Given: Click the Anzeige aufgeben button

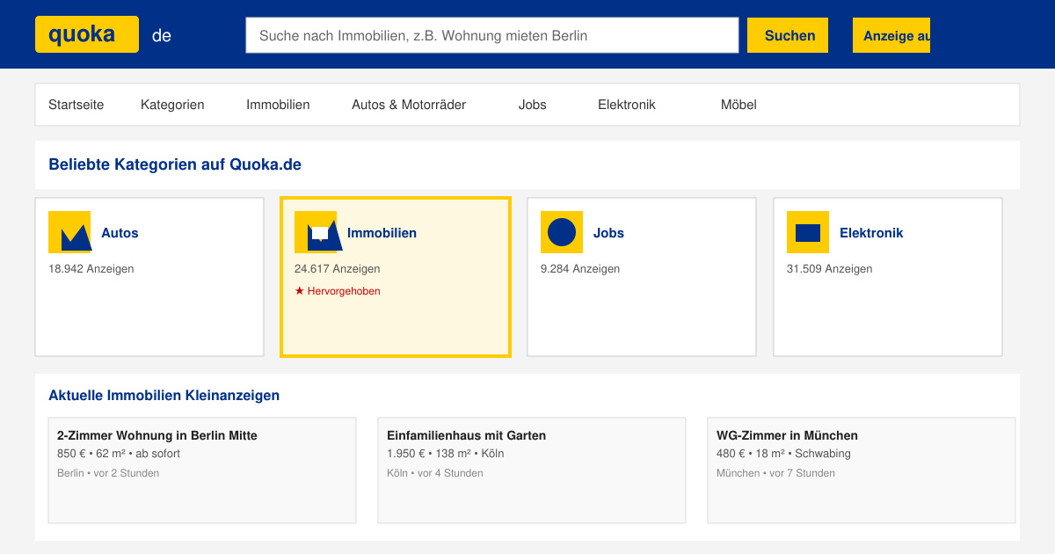Looking at the screenshot, I should 891,35.
